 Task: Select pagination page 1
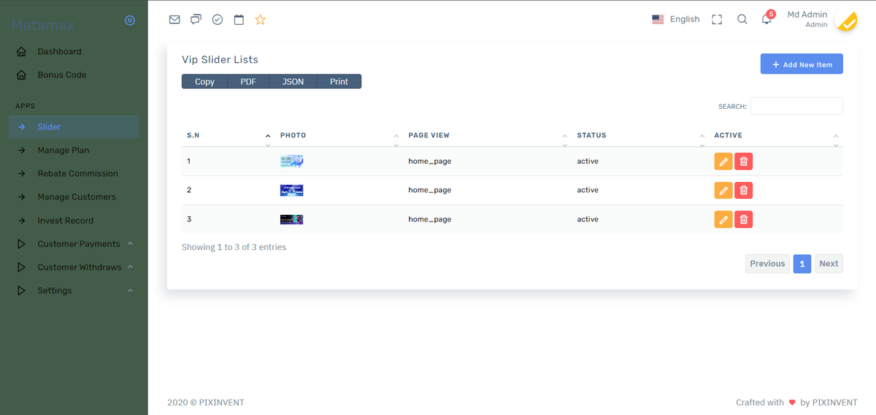(802, 264)
